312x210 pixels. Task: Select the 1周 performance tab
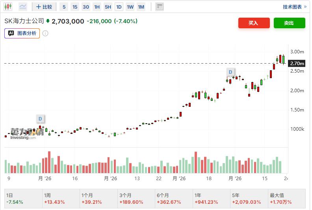click(61, 199)
